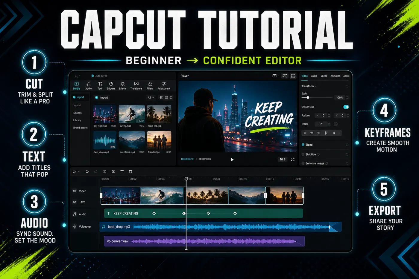Select friends.mp4 thumbnail in the media bin

point(159,140)
